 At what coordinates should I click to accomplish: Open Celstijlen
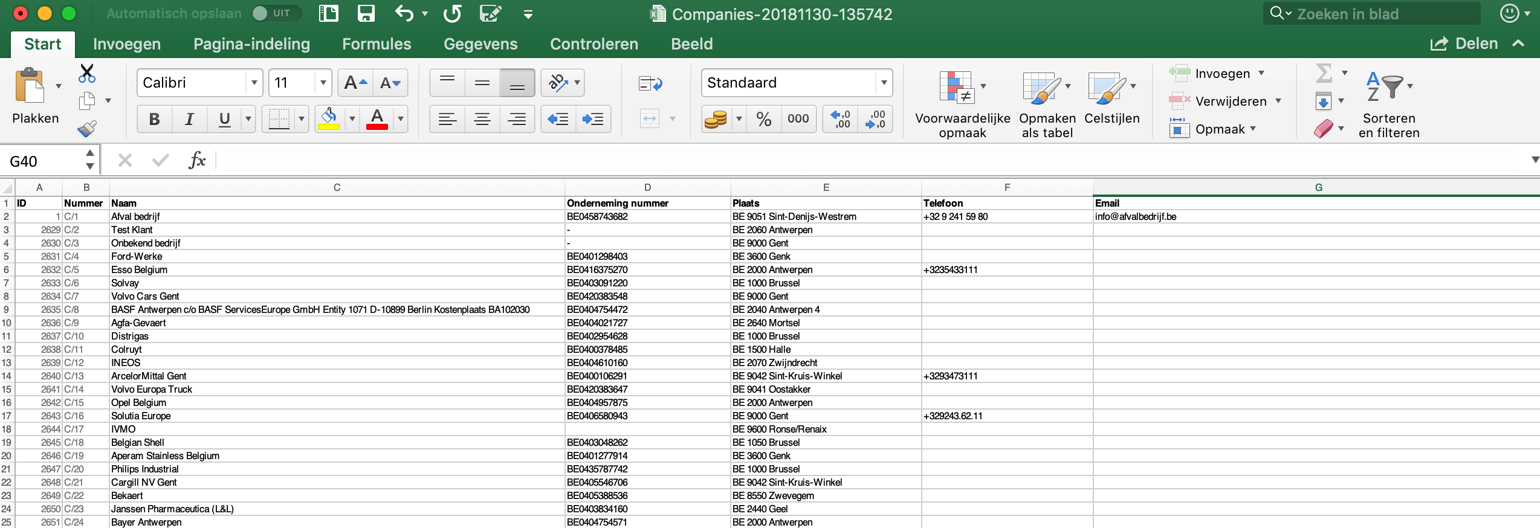1111,98
